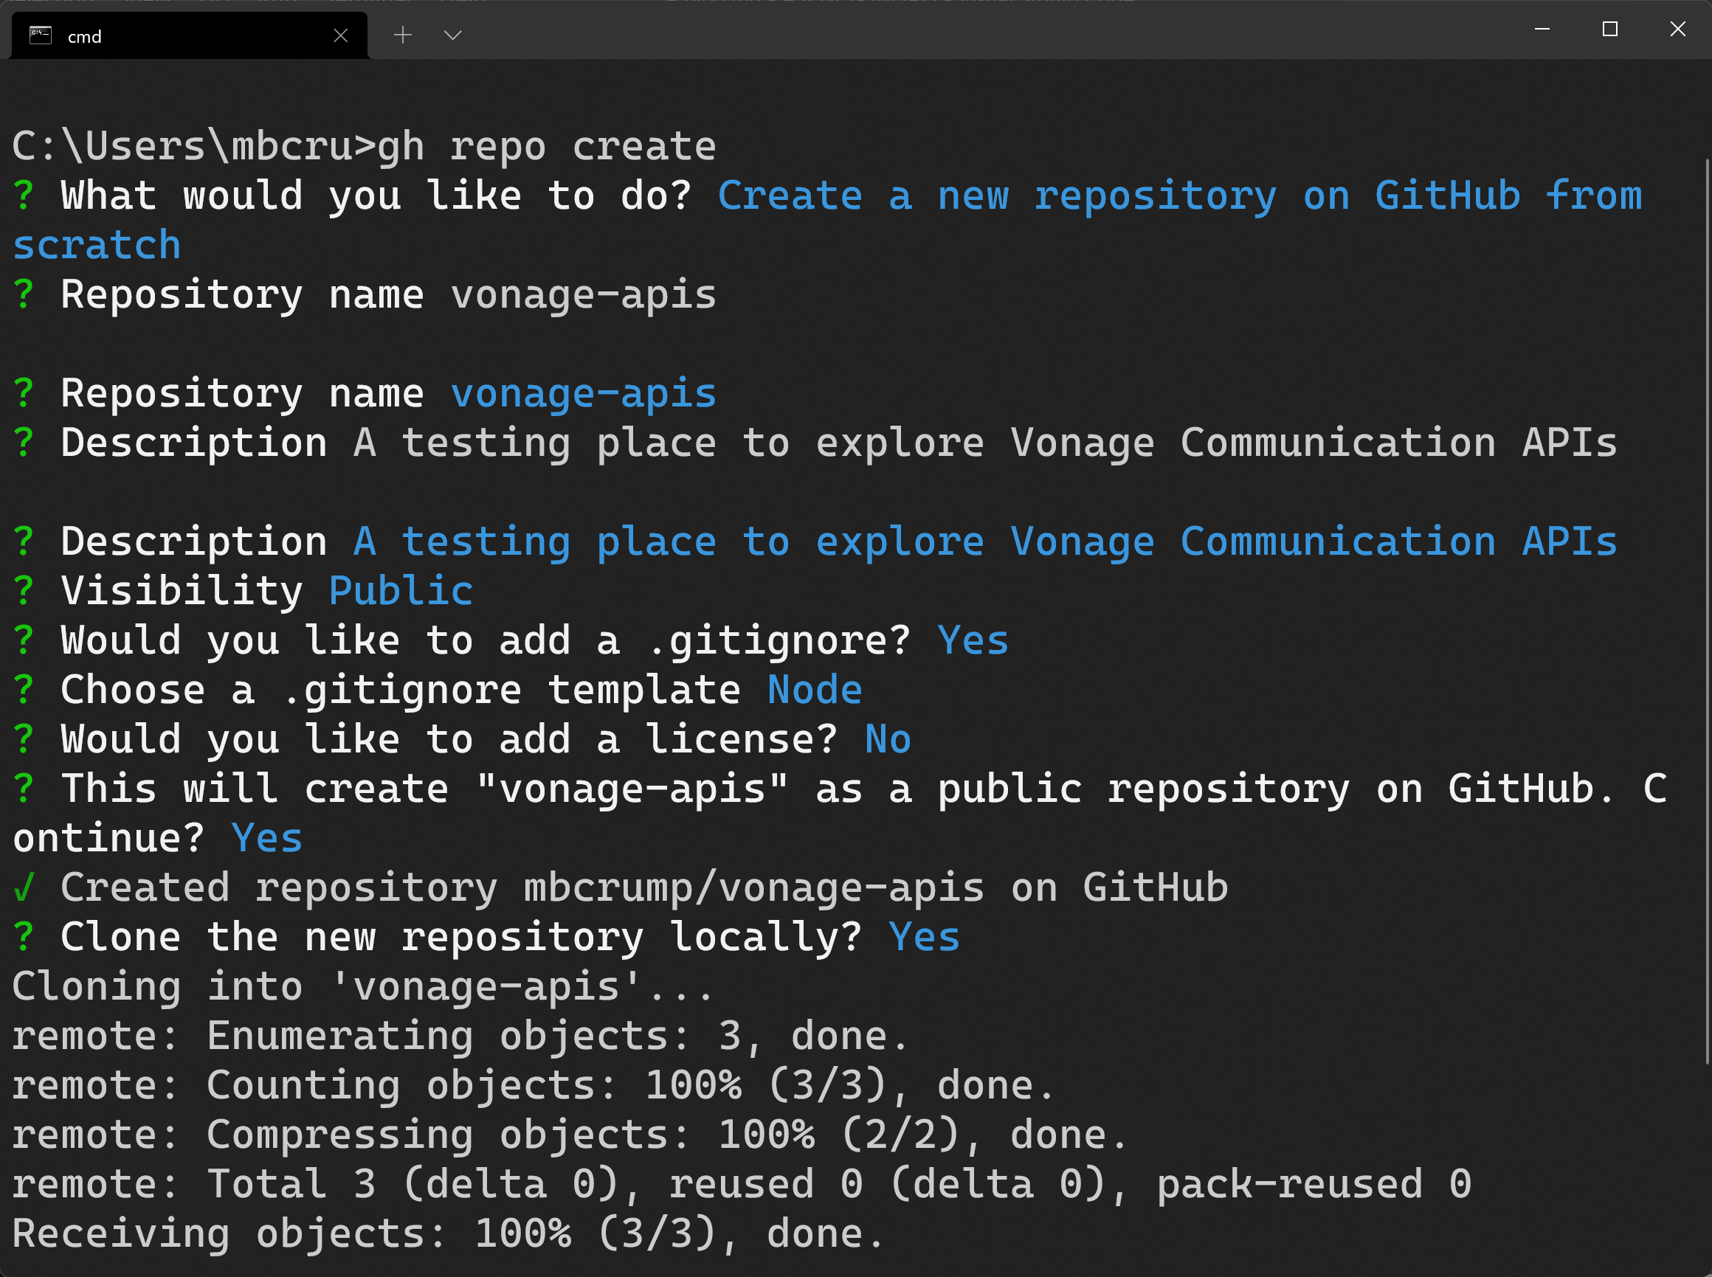Click 'Would you like to add a license?' prompt
The image size is (1712, 1277).
449,740
